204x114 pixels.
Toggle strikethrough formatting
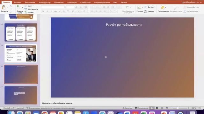(x=56, y=11)
